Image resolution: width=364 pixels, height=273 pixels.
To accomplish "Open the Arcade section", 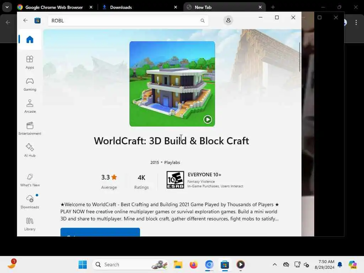I will coord(30,106).
